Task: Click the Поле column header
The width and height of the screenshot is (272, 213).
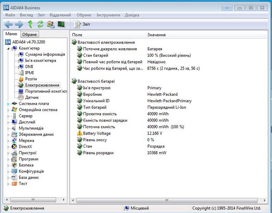Action: tap(77, 35)
